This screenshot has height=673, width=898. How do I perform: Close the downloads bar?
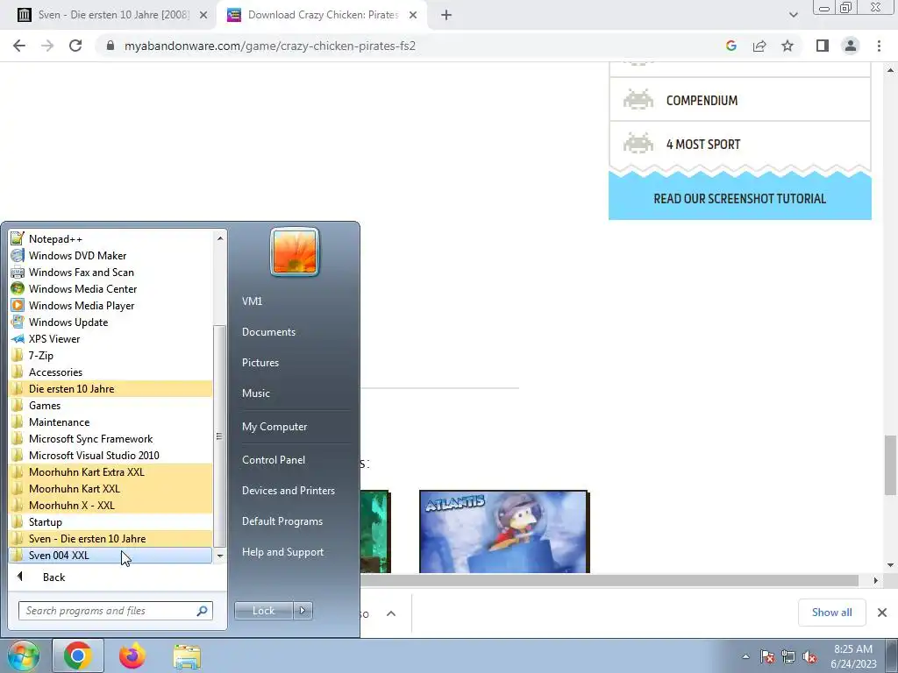click(882, 613)
